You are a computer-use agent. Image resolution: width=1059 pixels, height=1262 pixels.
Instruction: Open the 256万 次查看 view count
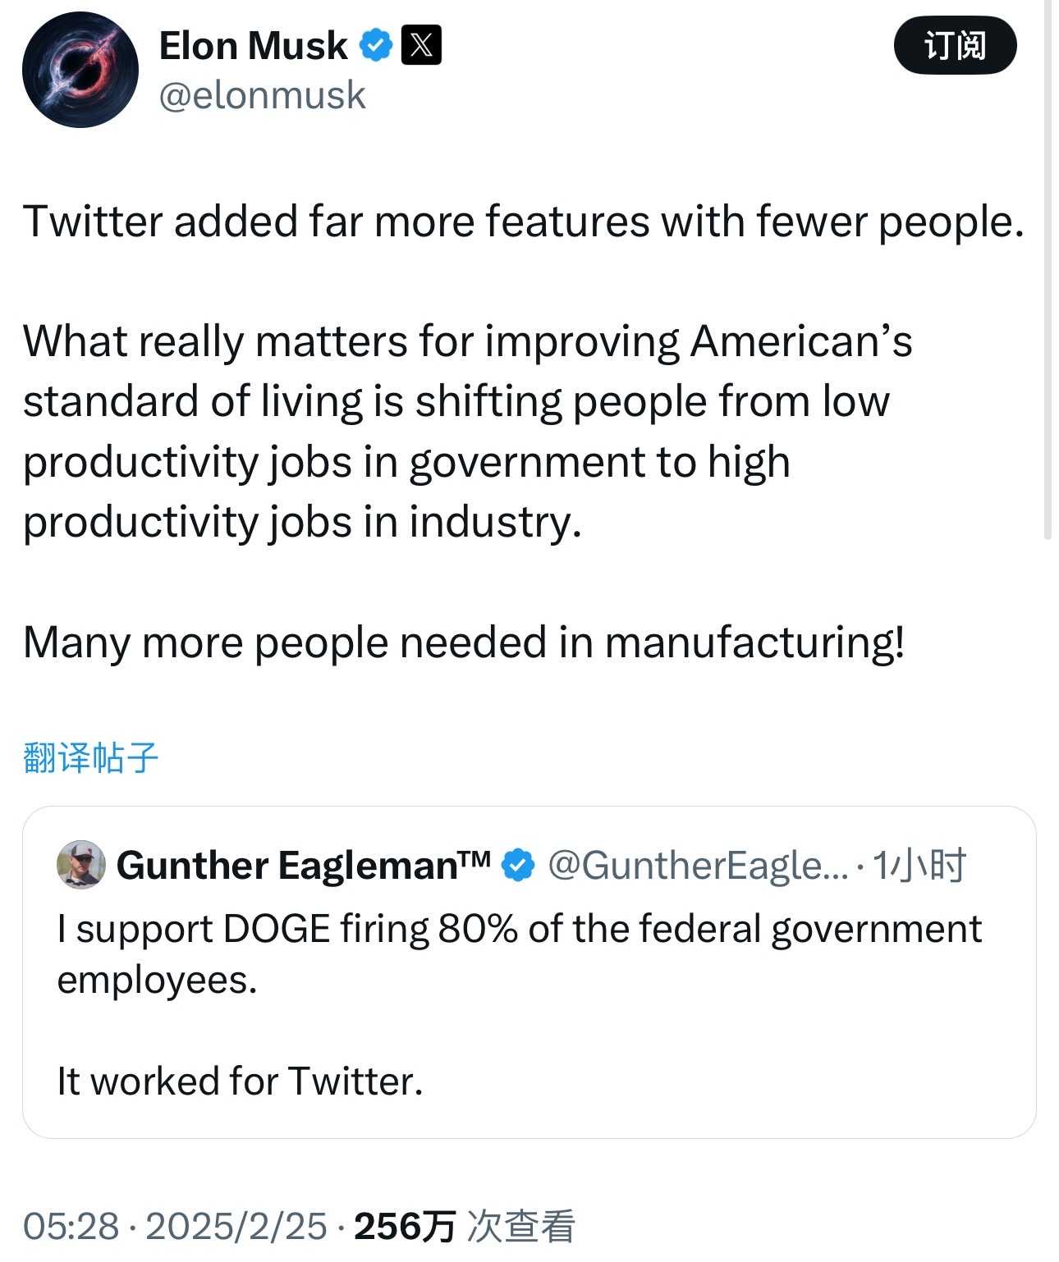[x=464, y=1226]
